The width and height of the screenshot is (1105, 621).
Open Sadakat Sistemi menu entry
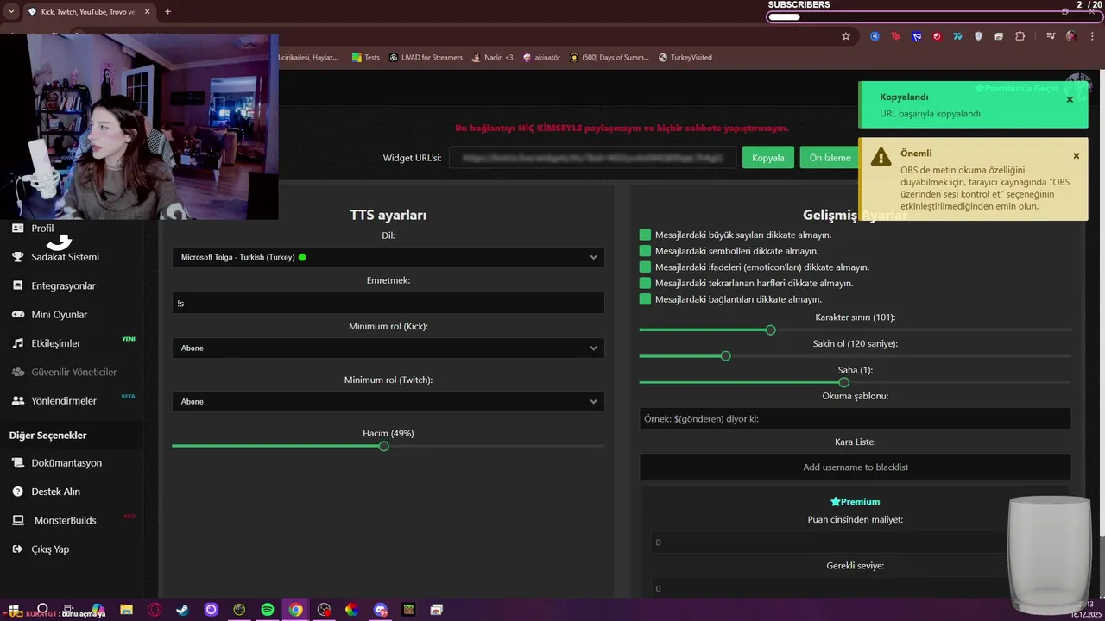65,257
